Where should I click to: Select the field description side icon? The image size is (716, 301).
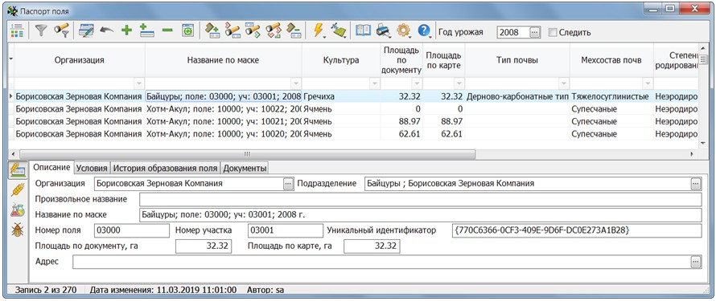point(18,170)
